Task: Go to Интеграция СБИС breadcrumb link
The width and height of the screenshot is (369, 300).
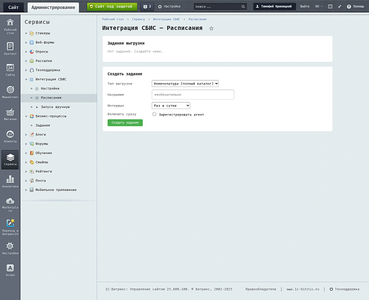Action: click(167, 19)
